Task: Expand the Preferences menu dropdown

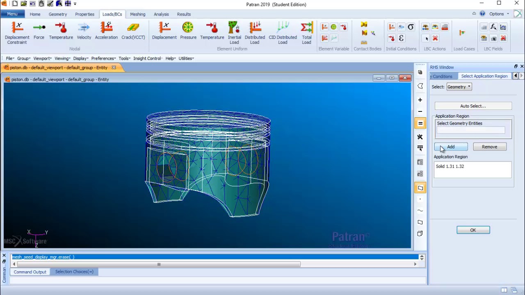Action: (103, 59)
